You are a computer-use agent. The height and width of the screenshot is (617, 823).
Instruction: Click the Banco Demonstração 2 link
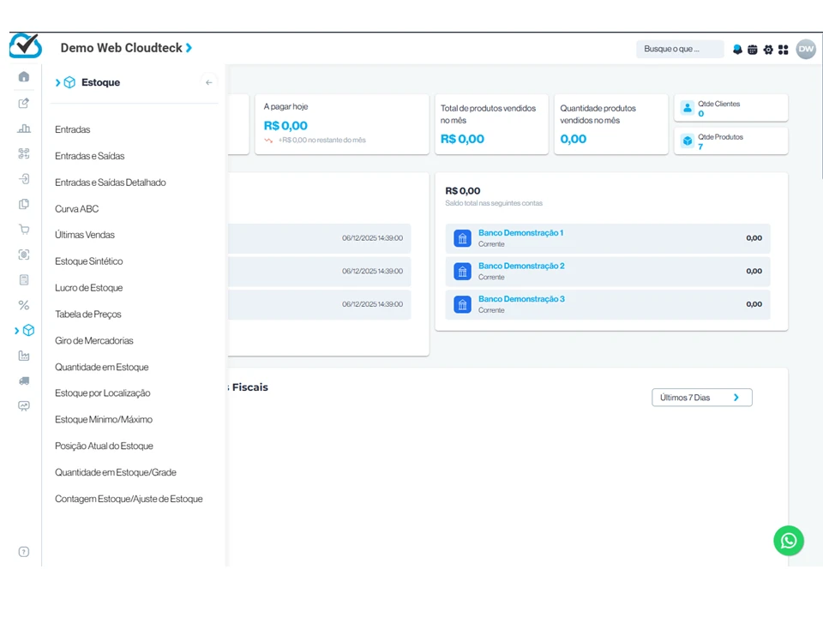click(521, 266)
